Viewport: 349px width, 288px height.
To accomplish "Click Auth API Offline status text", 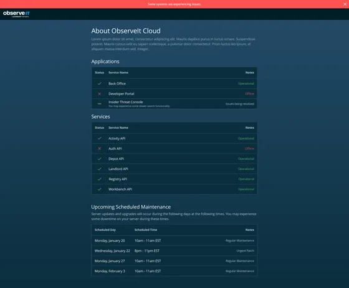I will click(x=249, y=149).
